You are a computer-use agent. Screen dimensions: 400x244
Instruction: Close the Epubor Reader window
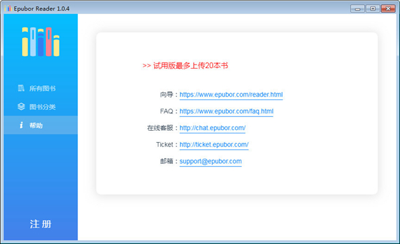(x=388, y=9)
